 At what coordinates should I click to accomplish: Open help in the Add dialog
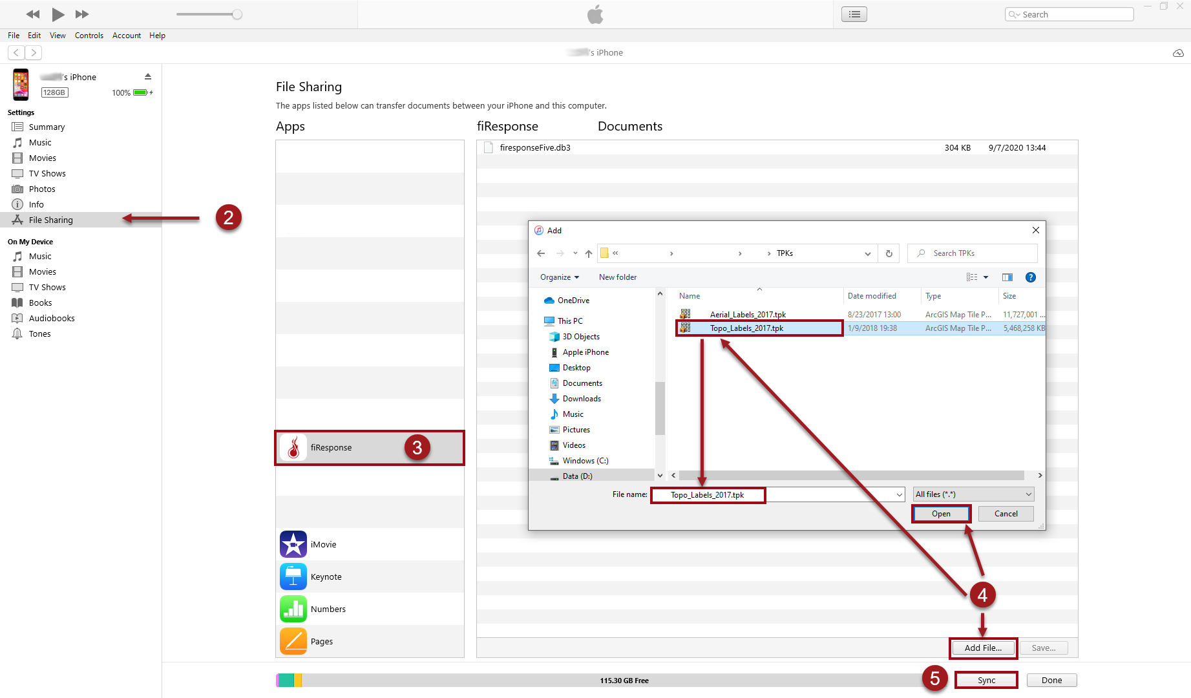tap(1031, 277)
